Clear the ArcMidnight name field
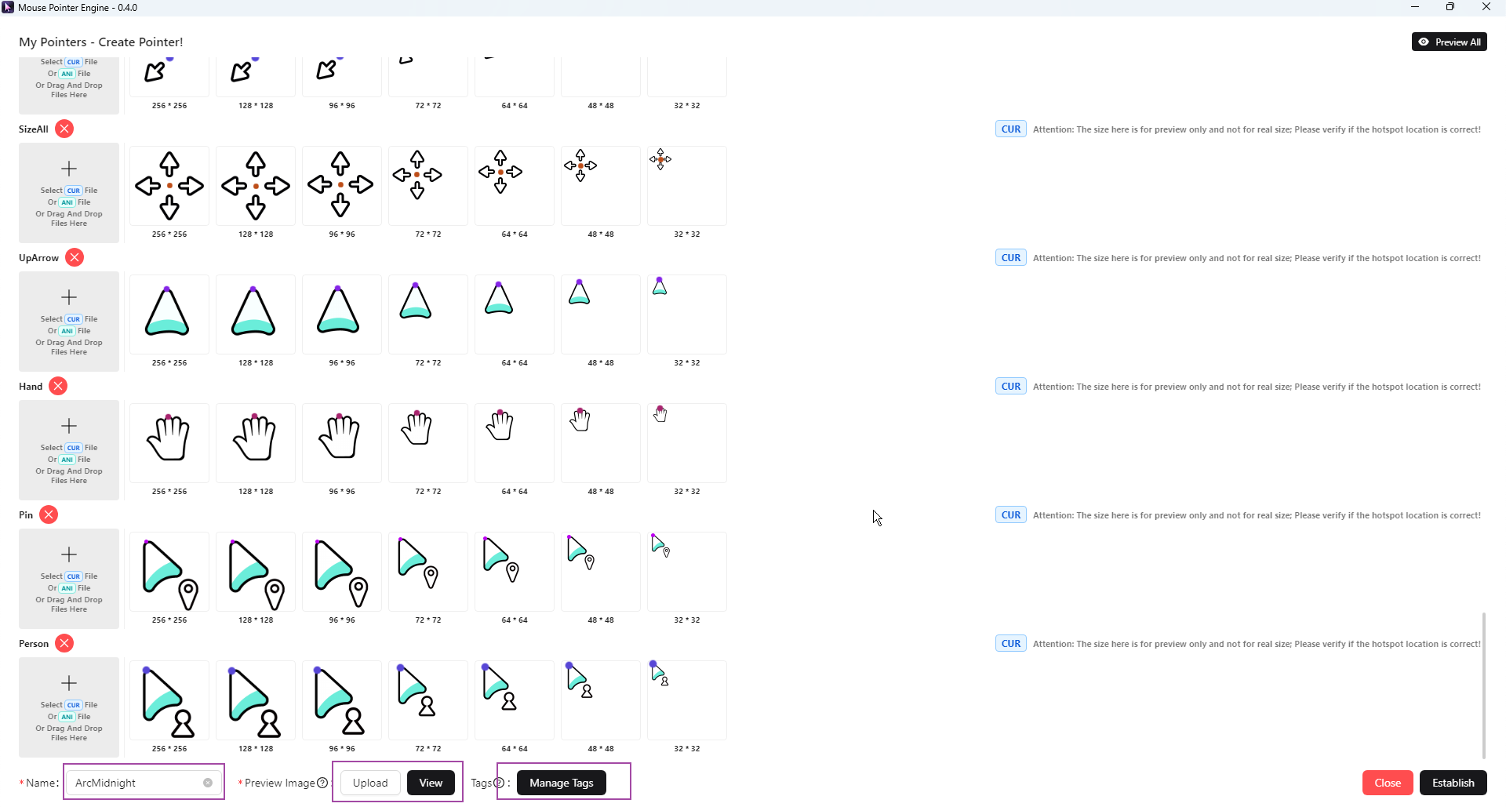The image size is (1506, 807). 208,783
